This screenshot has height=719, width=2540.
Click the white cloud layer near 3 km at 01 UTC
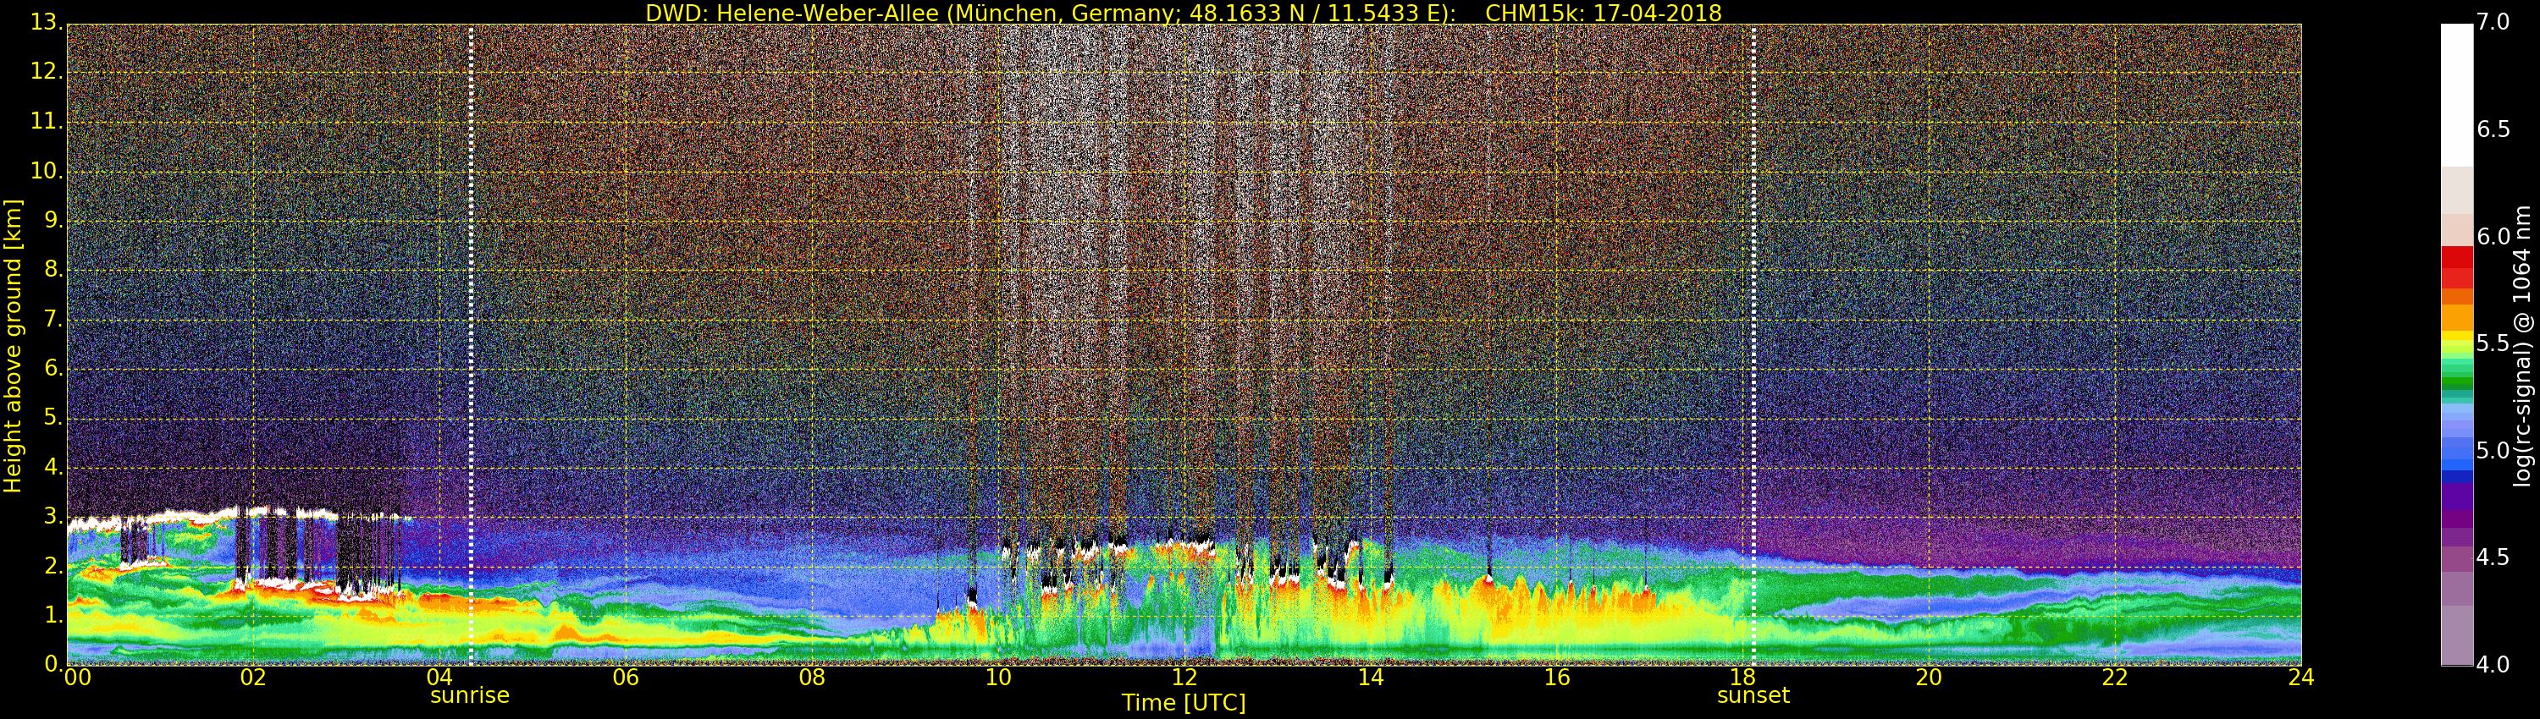coord(163,515)
